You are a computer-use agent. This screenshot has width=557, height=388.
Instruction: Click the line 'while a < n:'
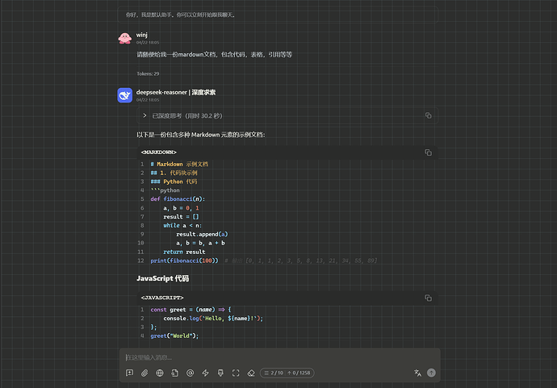click(x=182, y=225)
